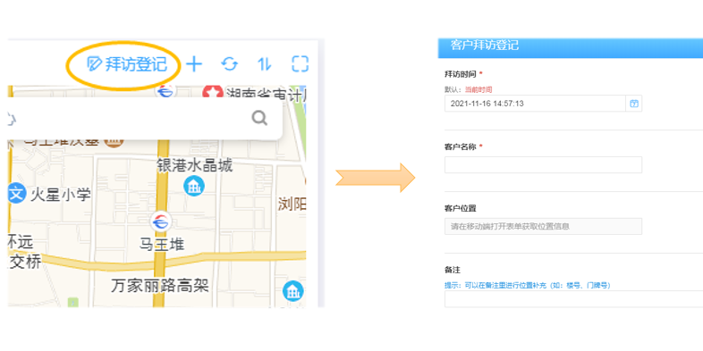Image resolution: width=703 pixels, height=351 pixels.
Task: Click the 客户位置 location field
Action: pyautogui.click(x=544, y=226)
